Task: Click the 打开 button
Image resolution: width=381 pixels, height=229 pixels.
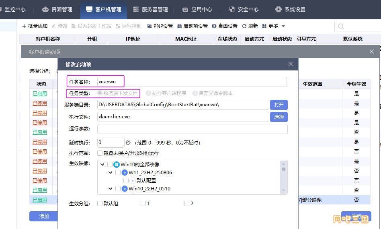Action: [x=279, y=105]
